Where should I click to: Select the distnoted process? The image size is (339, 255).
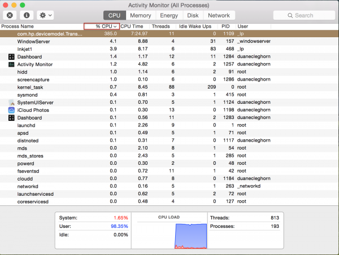pyautogui.click(x=28, y=140)
